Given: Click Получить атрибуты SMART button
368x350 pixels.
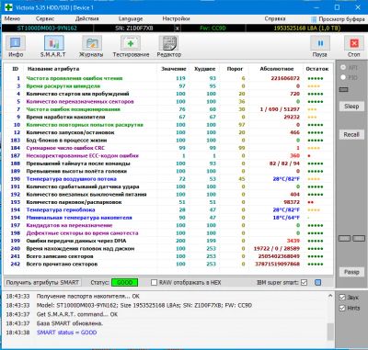Looking at the screenshot, I should (x=42, y=282).
